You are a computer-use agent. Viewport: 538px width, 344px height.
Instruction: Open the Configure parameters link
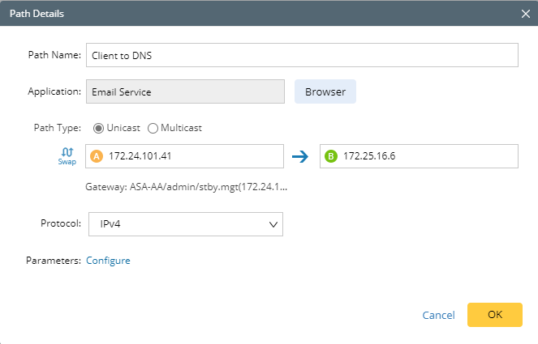tap(108, 261)
